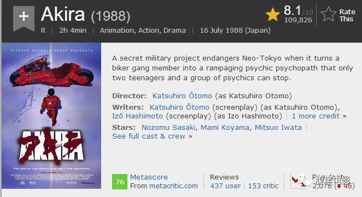
Task: View the 437 user reviews
Action: coord(225,186)
